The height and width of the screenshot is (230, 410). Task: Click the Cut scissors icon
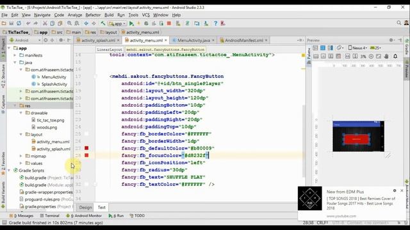pyautogui.click(x=45, y=24)
